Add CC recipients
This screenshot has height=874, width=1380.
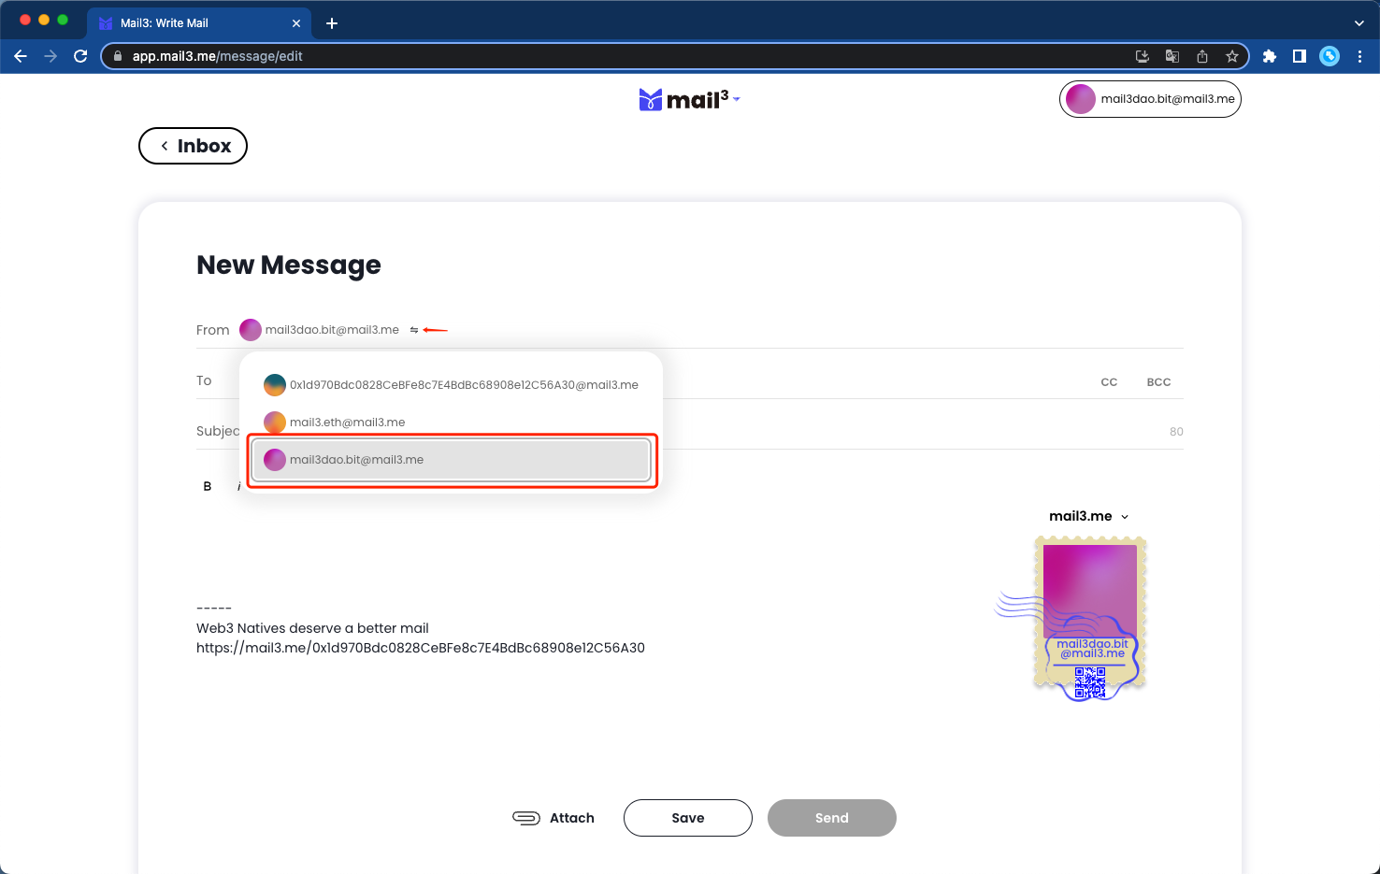click(1109, 382)
